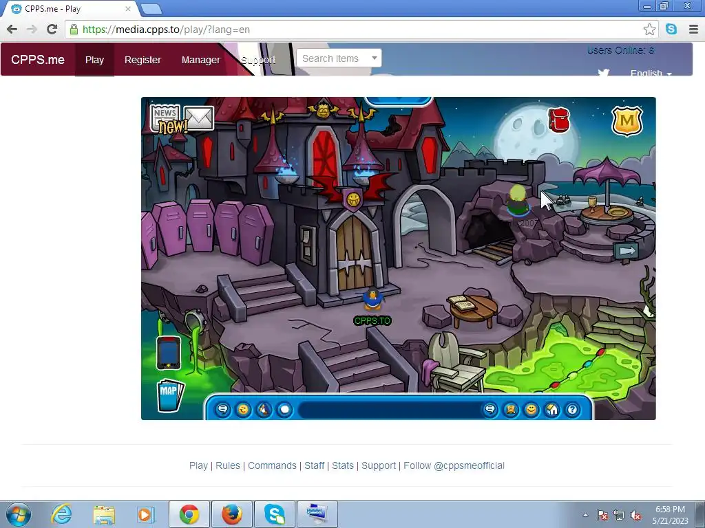Open the player card icon
Screen dimensions: 705x528
[511, 410]
